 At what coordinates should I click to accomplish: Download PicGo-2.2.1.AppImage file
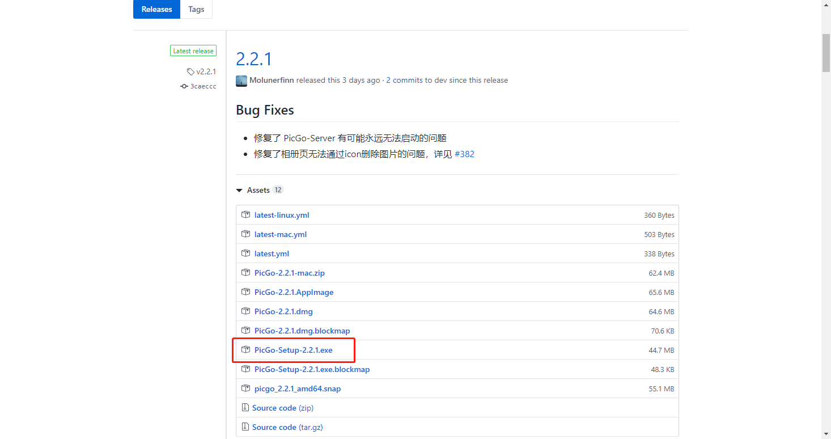click(x=294, y=292)
